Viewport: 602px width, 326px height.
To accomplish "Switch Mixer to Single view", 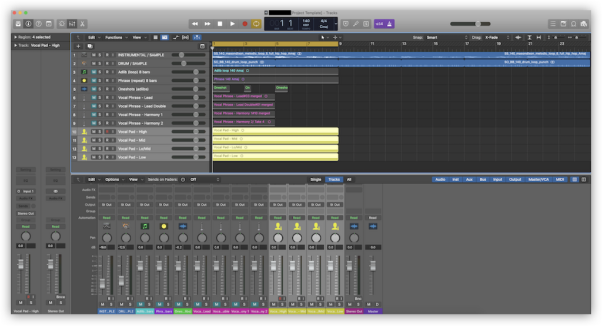I will point(316,179).
